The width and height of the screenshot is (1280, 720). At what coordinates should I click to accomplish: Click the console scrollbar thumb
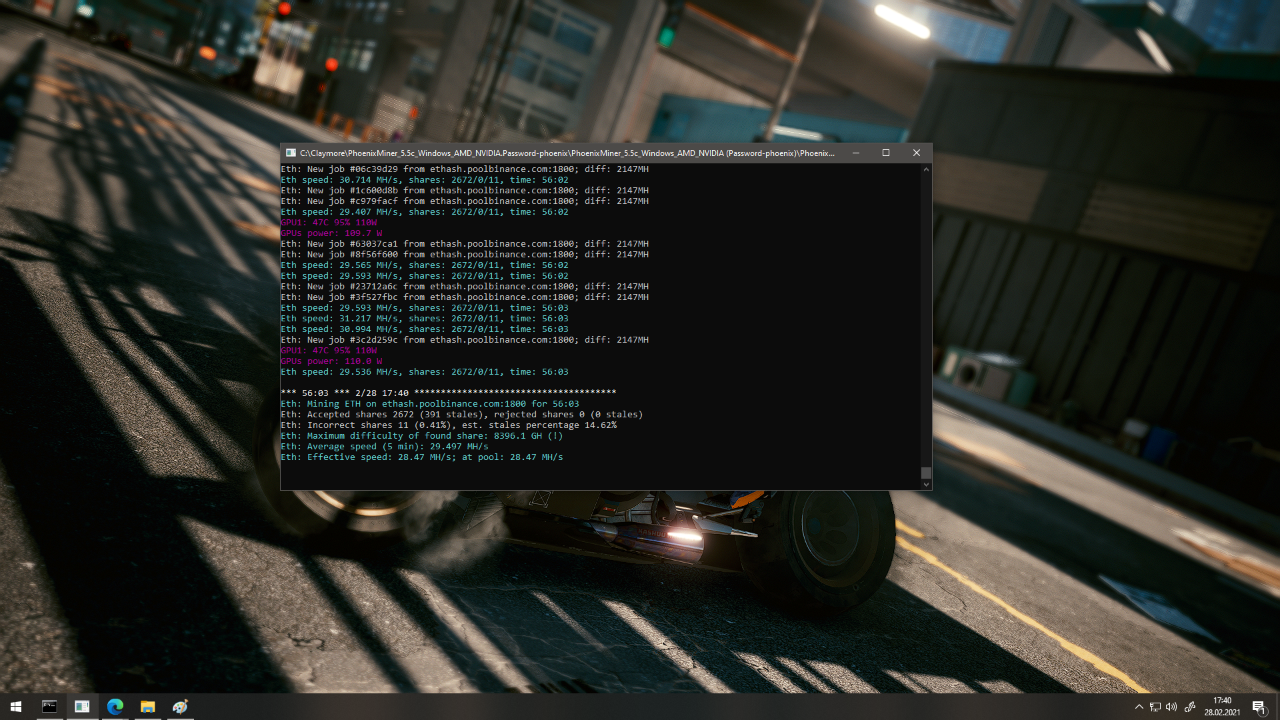pyautogui.click(x=926, y=473)
